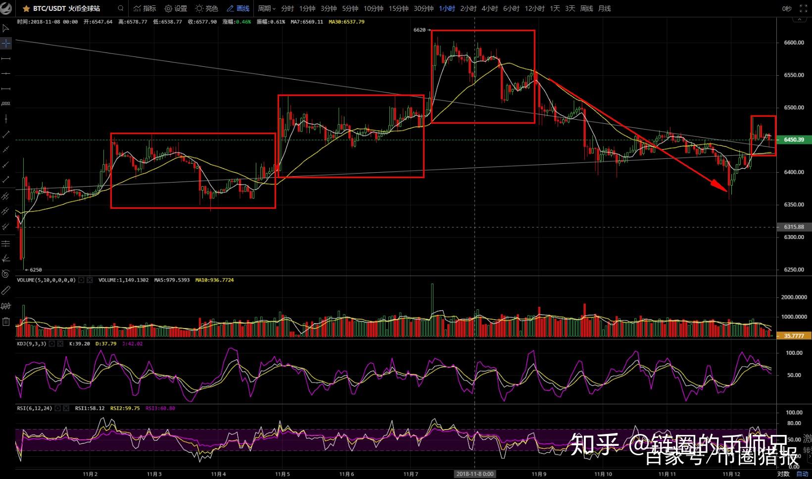
Task: Select the arrow pointer tool
Action: click(x=6, y=29)
